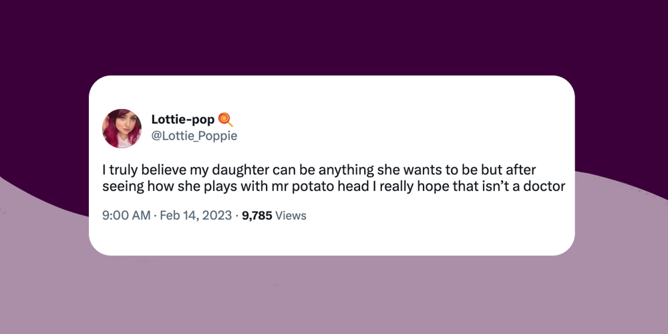The image size is (668, 334).
Task: Open the Lottie-pop display name
Action: [x=183, y=120]
